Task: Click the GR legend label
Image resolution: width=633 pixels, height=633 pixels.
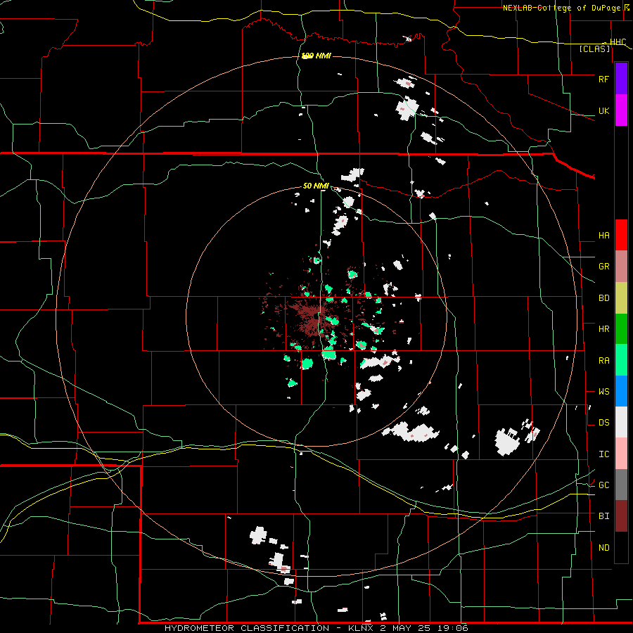Action: [x=604, y=267]
